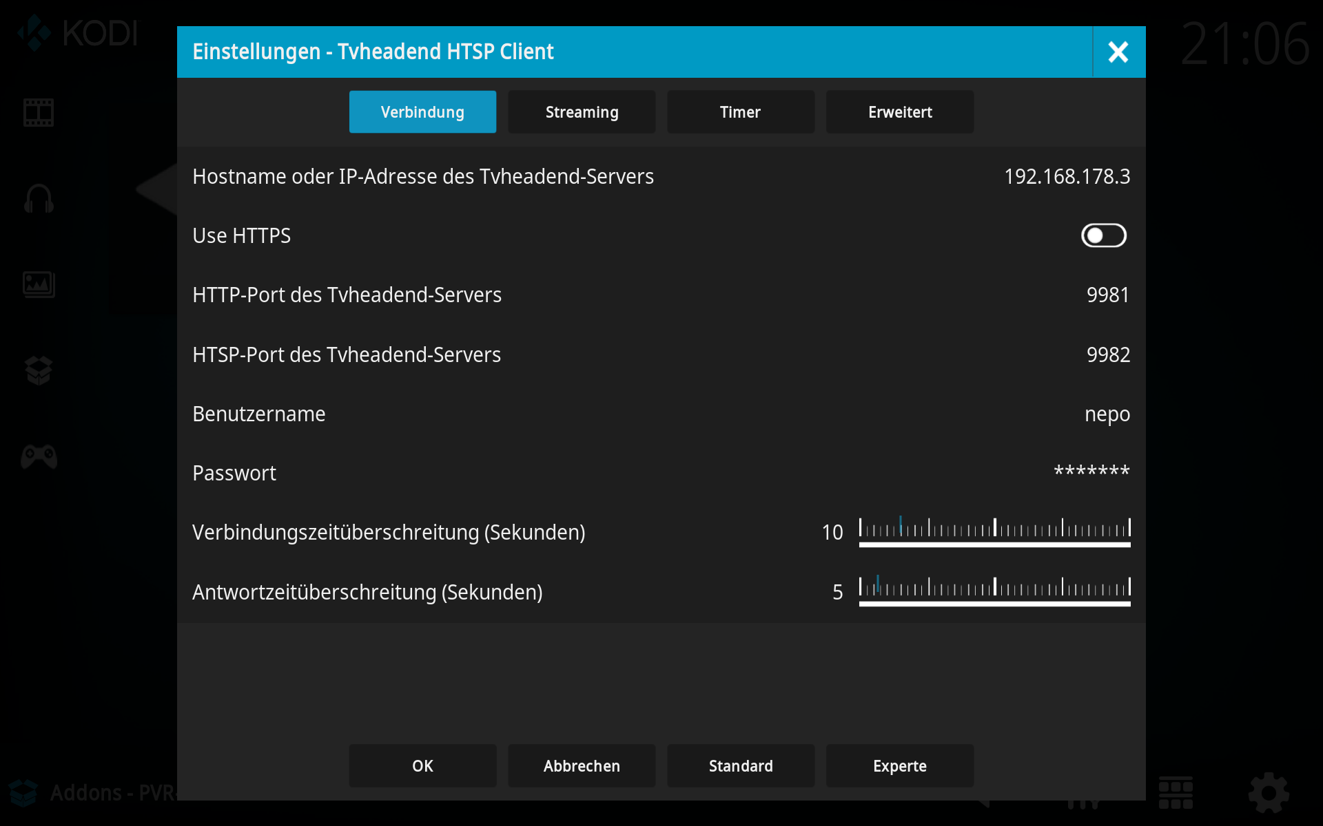
Task: Click the Passwort label row
Action: click(234, 473)
